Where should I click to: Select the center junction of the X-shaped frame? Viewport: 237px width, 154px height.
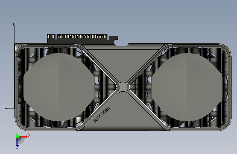[123, 87]
